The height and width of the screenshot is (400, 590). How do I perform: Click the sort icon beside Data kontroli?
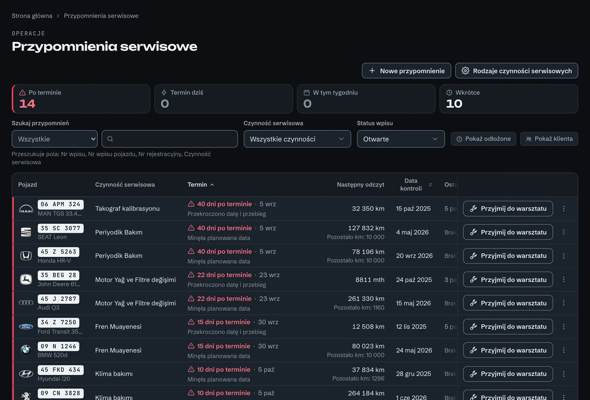430,185
